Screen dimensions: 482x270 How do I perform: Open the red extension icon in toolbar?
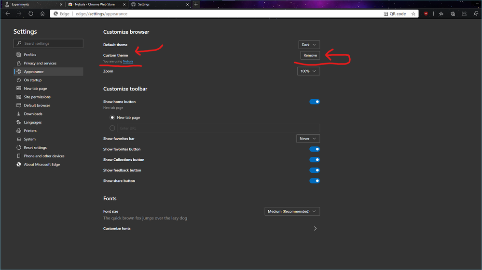tap(426, 14)
